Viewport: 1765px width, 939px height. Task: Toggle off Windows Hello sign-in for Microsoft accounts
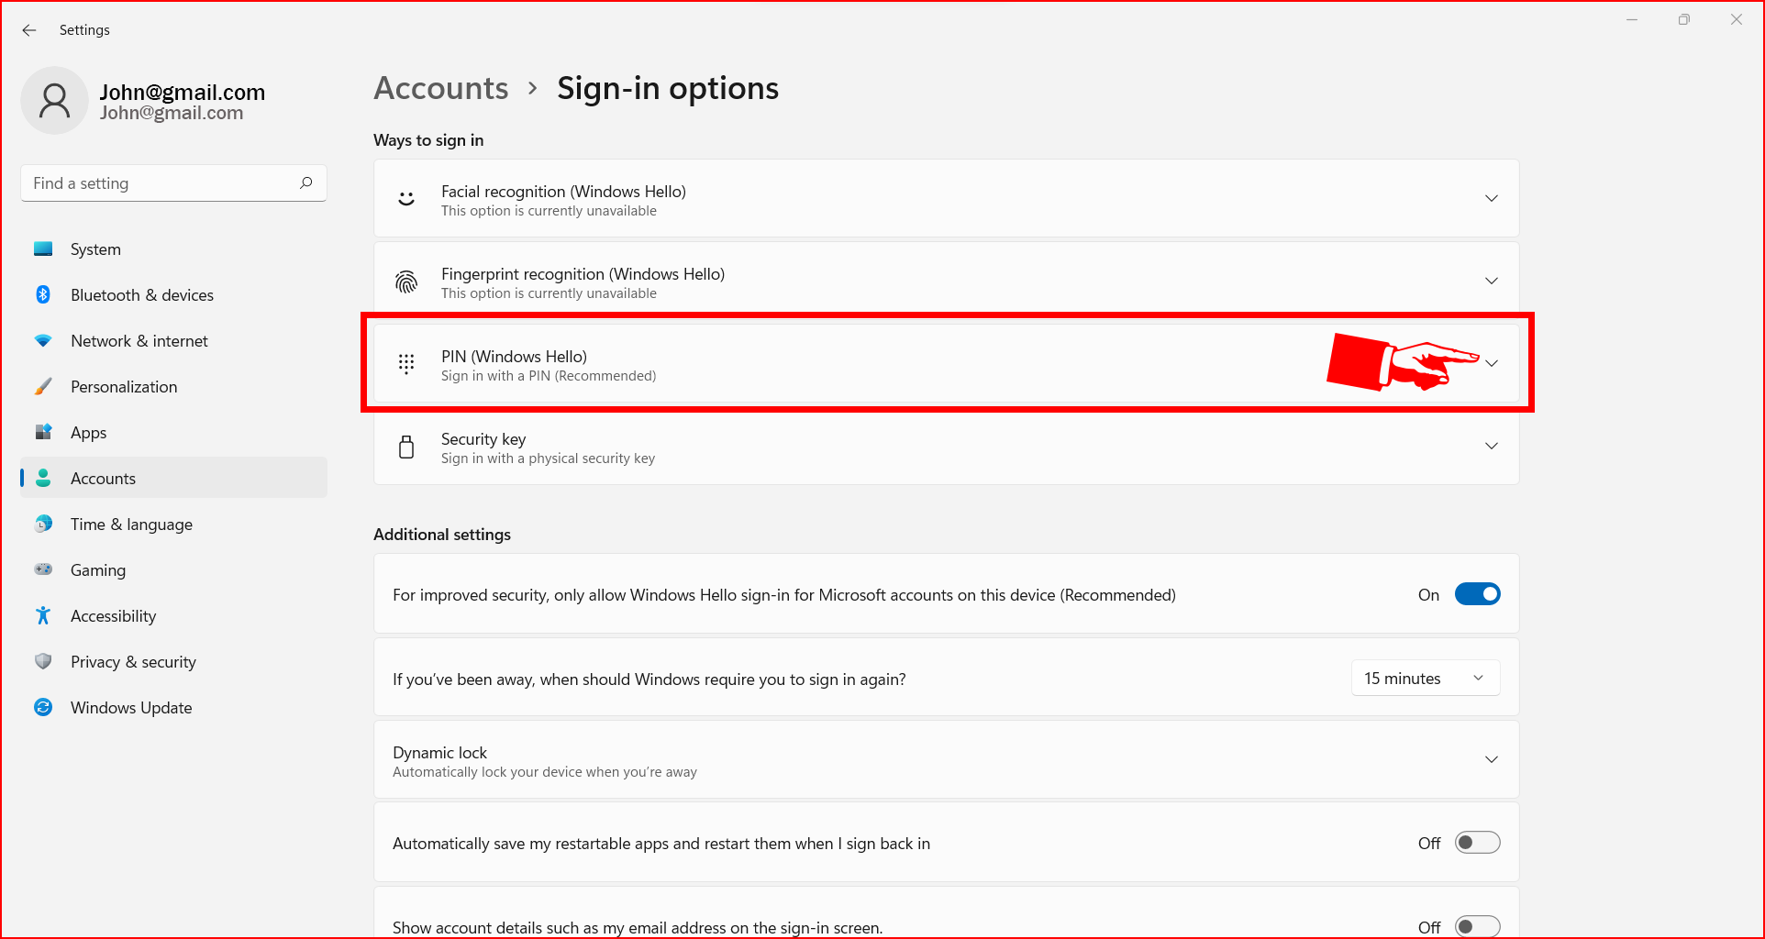coord(1477,593)
